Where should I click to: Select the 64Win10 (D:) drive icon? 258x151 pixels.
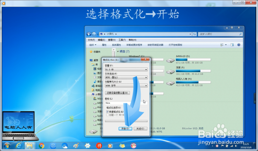(170, 60)
